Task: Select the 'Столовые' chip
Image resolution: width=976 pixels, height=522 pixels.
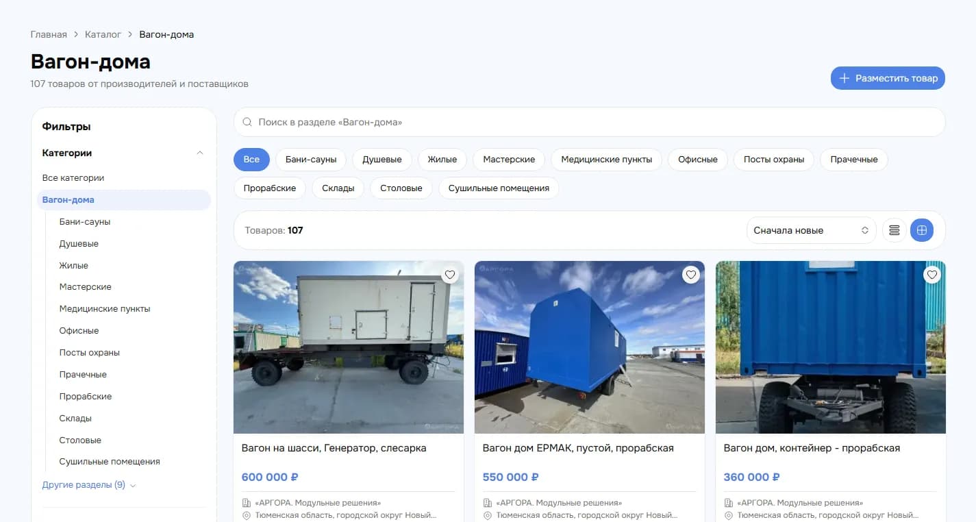Action: [x=401, y=188]
